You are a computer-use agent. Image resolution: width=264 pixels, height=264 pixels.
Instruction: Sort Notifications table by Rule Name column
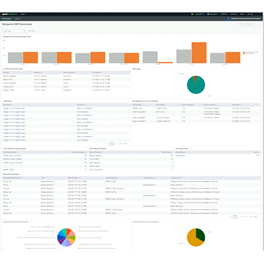tap(8, 105)
